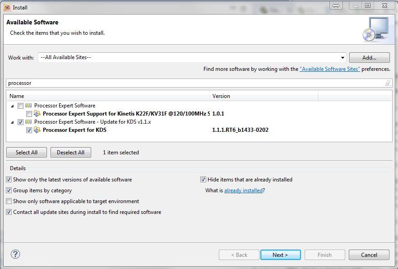Collapse the Update for KDS v1.1.x tree node
Screen dimensions: 398x269
[12, 122]
